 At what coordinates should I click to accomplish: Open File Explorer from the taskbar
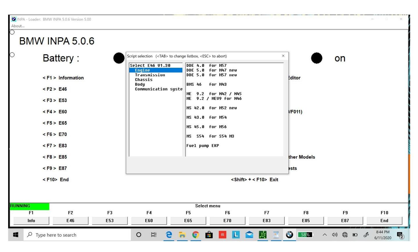point(182,235)
